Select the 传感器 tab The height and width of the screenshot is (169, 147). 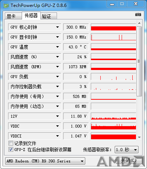(31, 15)
